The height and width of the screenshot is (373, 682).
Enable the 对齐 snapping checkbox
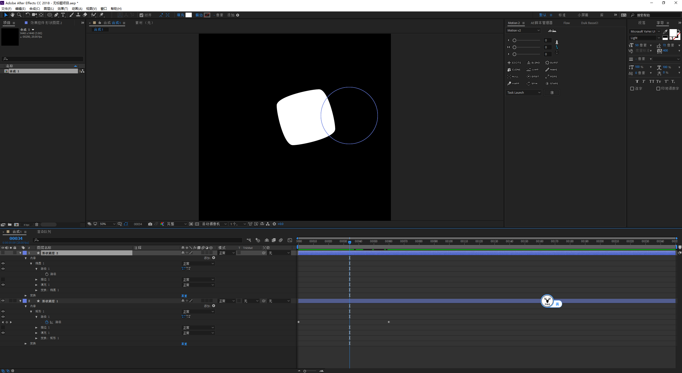pos(141,15)
